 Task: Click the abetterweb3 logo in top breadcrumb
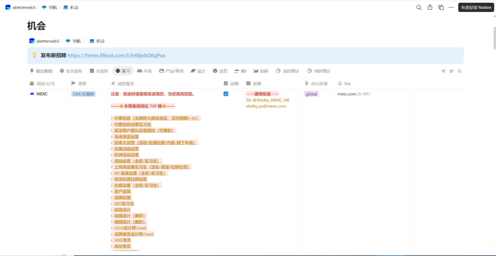[x=8, y=7]
